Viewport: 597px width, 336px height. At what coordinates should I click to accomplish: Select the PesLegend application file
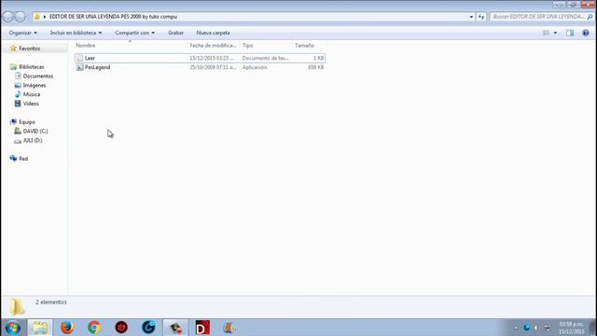point(200,67)
